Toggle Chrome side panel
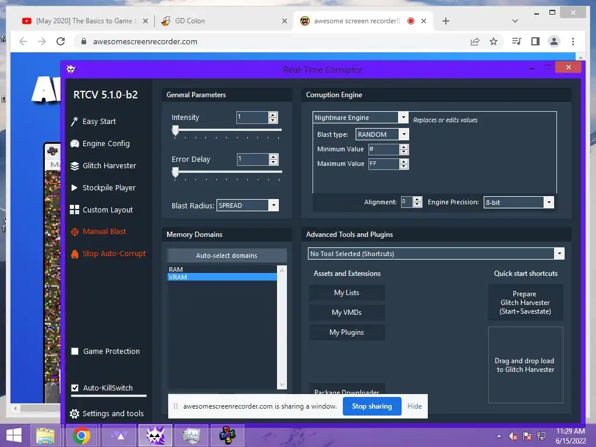 click(x=535, y=41)
